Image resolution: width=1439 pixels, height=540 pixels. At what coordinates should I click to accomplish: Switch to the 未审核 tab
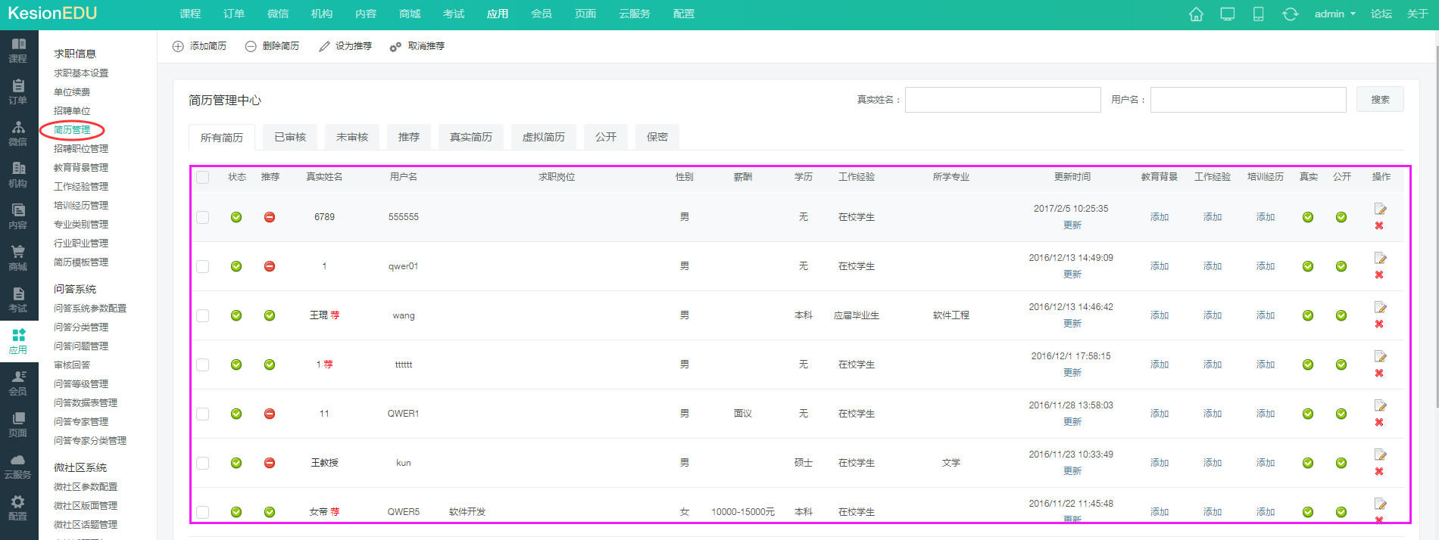pos(352,137)
